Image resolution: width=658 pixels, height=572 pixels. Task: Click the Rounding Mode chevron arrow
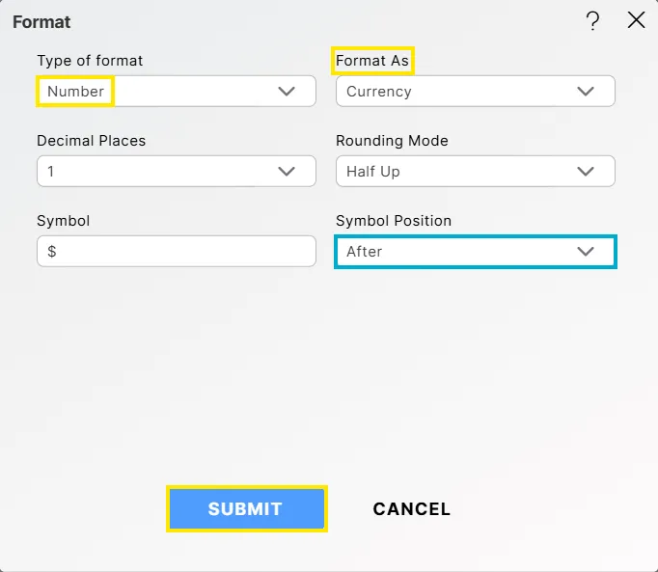586,172
